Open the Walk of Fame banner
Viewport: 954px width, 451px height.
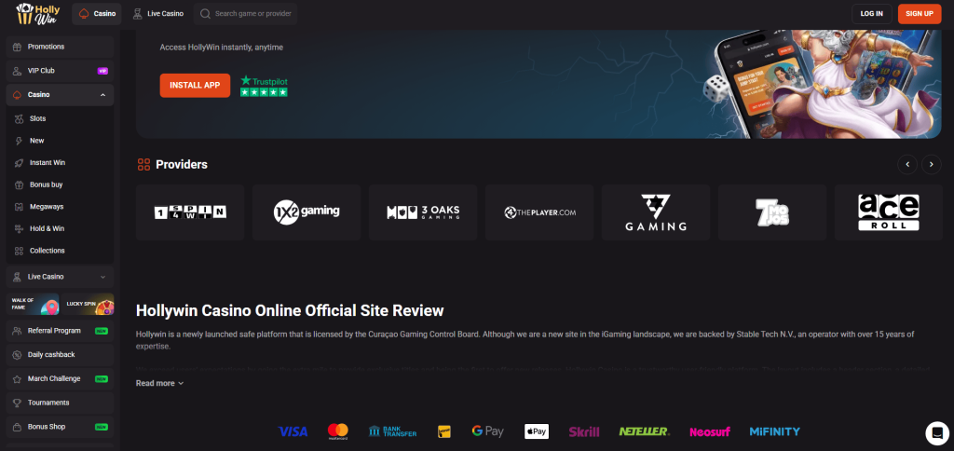pyautogui.click(x=33, y=304)
